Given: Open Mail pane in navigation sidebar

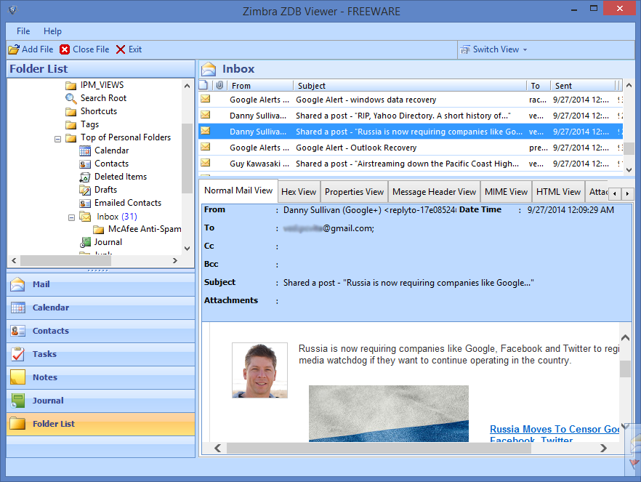Looking at the screenshot, I should click(100, 284).
